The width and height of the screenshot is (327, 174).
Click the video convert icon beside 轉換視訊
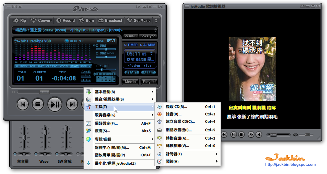[x=159, y=146]
